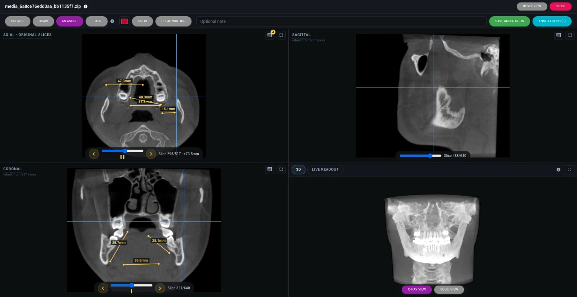This screenshot has height=297, width=577.
Task: Expand the axial view to fullscreen
Action: pyautogui.click(x=281, y=35)
